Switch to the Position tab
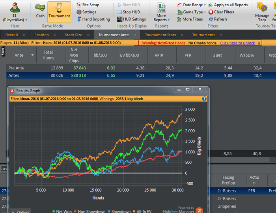This screenshot has width=276, height=213. 41,35
